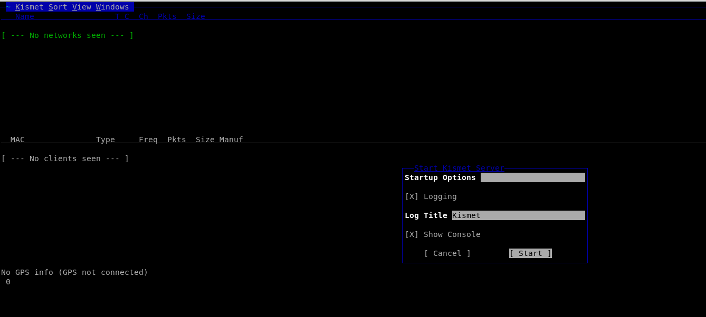
Task: Click the Startup Options input field
Action: (533, 177)
